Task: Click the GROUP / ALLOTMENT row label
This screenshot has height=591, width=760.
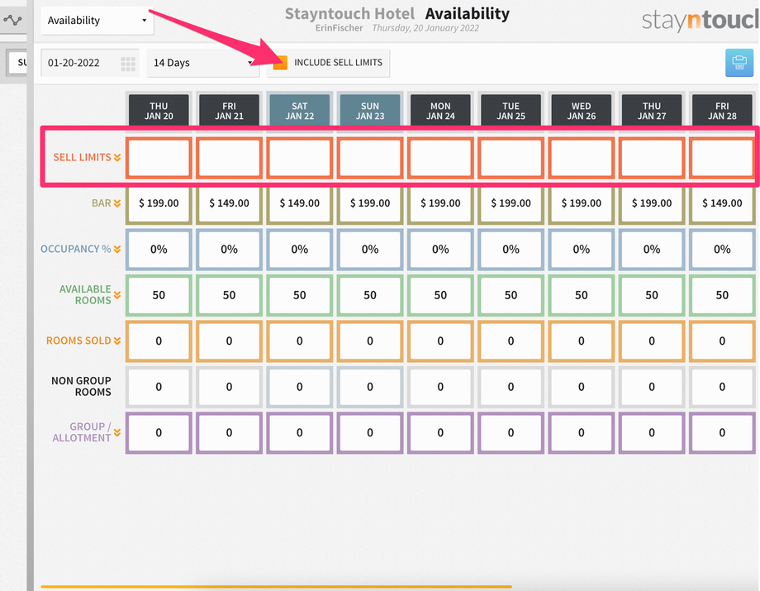Action: click(x=82, y=432)
